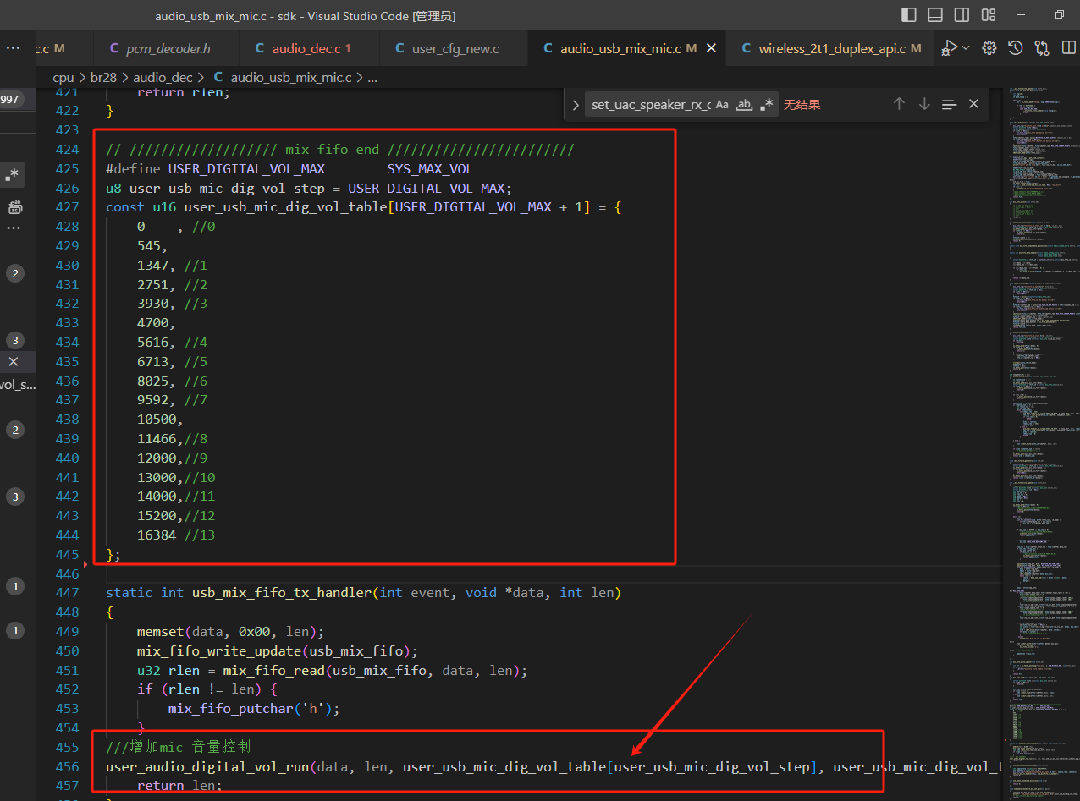Screen dimensions: 1080x801
Task: Go to next match in find widget
Action: [924, 104]
